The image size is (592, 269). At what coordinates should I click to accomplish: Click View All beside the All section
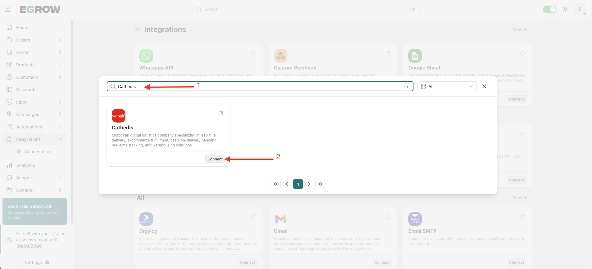click(520, 198)
